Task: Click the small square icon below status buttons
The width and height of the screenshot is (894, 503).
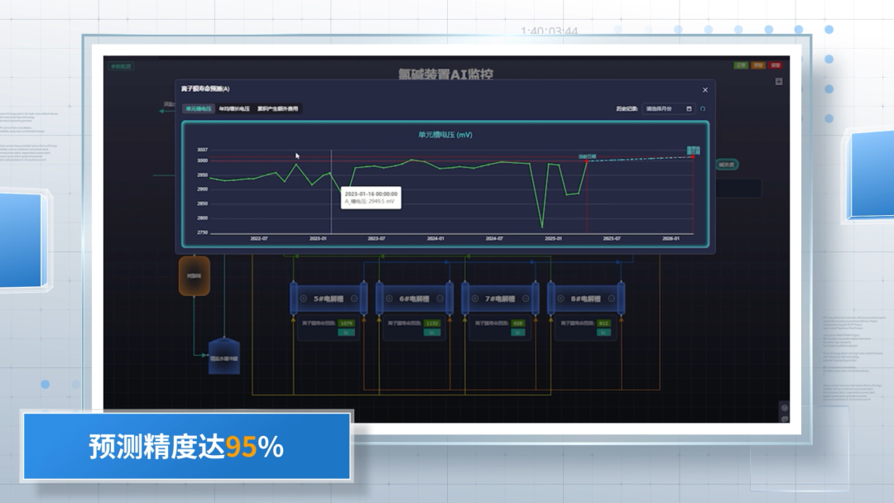Action: tap(778, 81)
